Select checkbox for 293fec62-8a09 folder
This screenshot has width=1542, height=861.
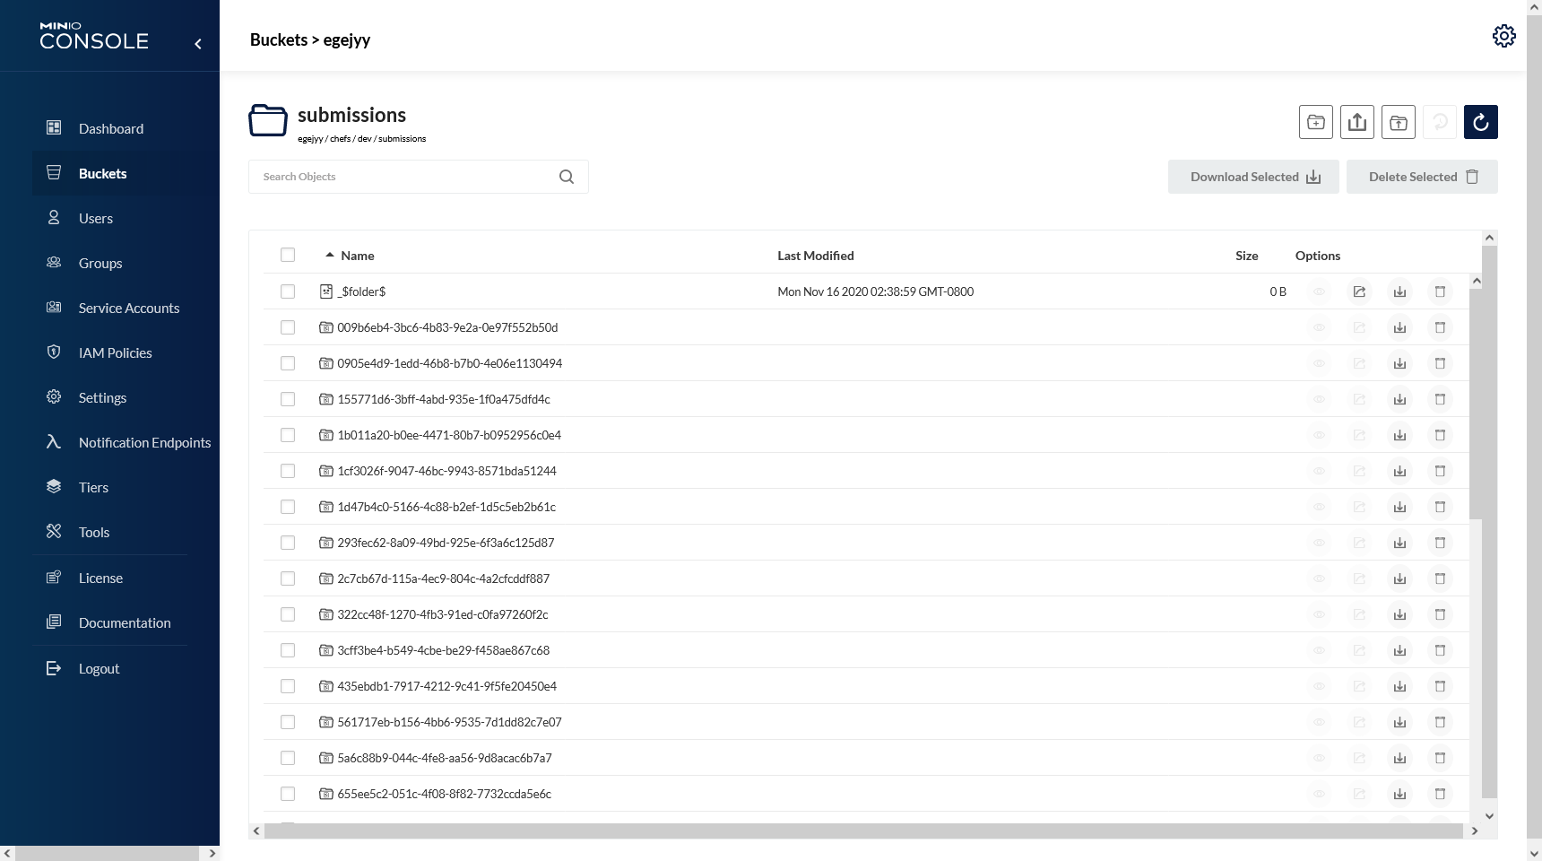pos(288,543)
